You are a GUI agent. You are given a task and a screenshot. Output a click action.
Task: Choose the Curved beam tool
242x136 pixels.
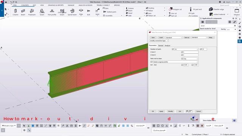(42, 12)
